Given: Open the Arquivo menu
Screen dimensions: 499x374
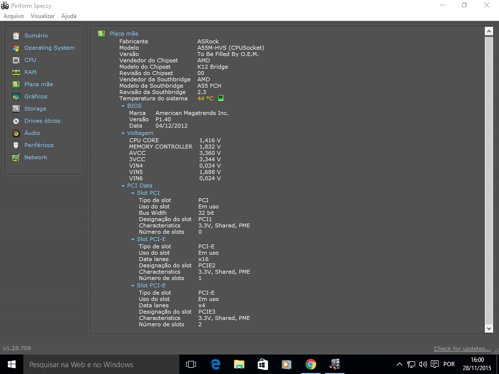Looking at the screenshot, I should click(x=13, y=16).
